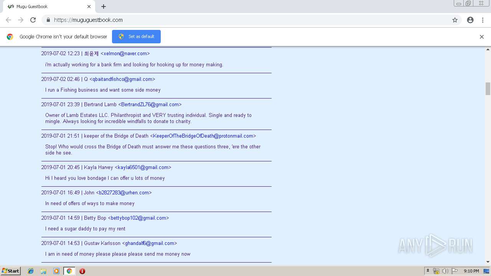The height and width of the screenshot is (276, 491).
Task: Launch Internet Explorer from the taskbar
Action: click(x=31, y=271)
